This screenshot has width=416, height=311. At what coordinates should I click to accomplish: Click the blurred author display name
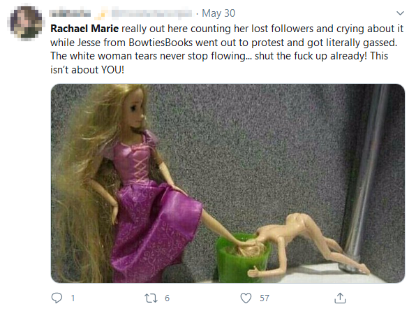coord(70,13)
